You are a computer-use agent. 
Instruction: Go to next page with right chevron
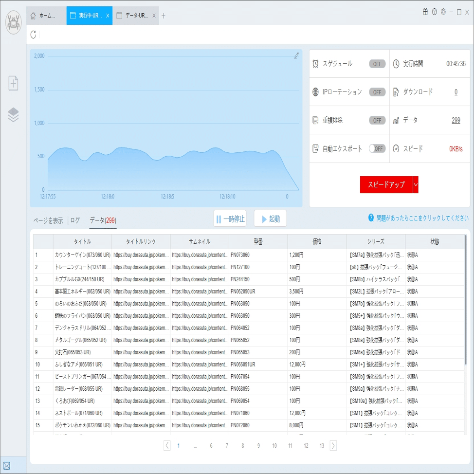coord(333,445)
